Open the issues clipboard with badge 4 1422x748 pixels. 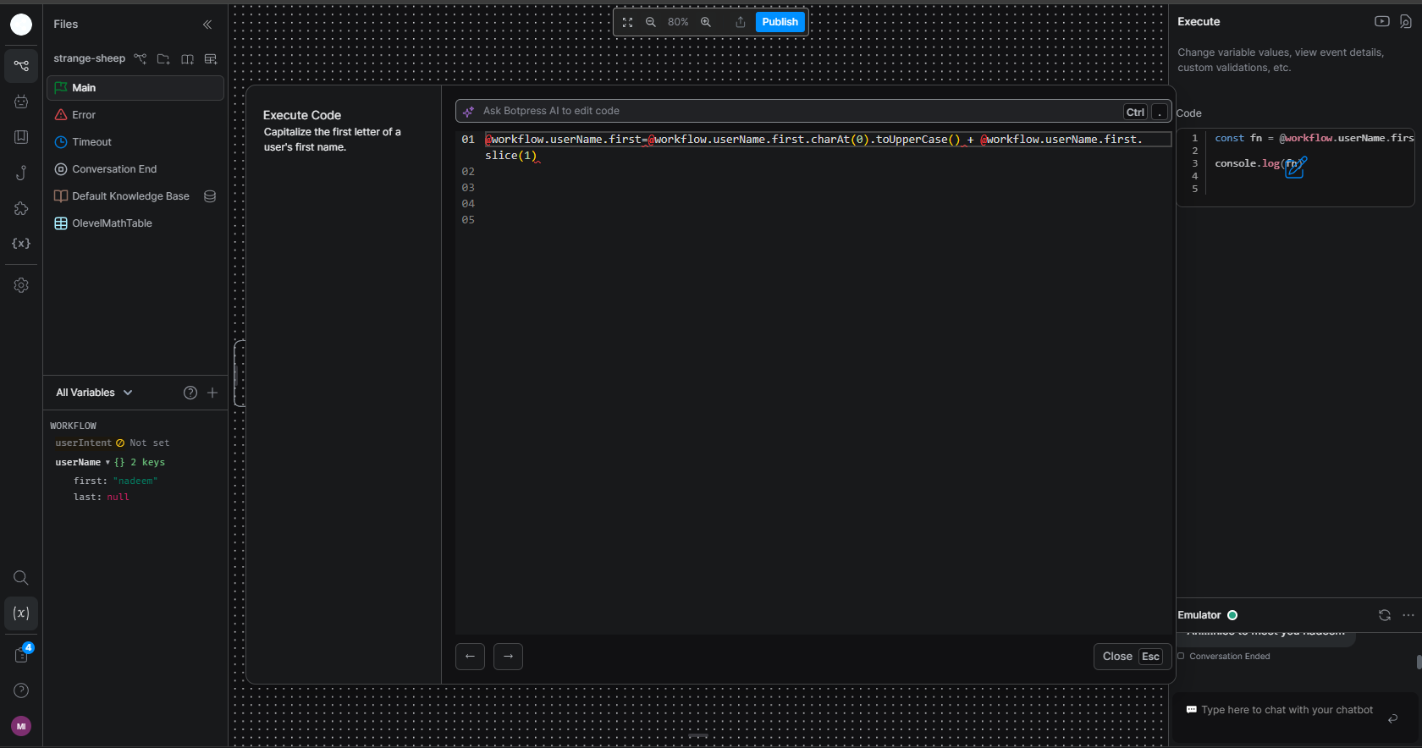coord(21,654)
